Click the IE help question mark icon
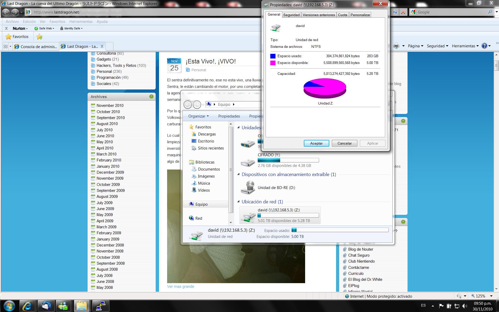Viewport: 499px width, 312px height. coord(484,46)
